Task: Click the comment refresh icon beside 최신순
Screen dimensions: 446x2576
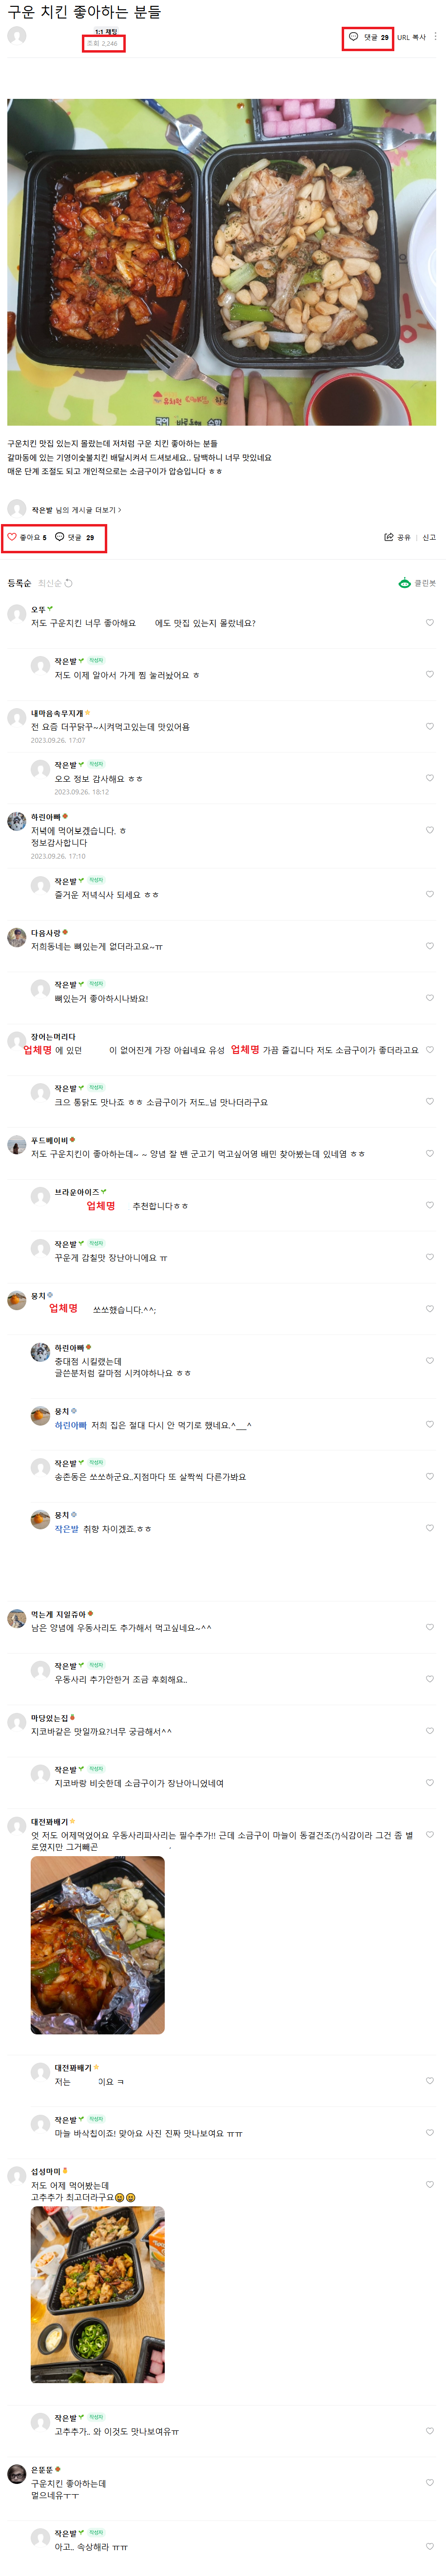Action: [x=68, y=583]
